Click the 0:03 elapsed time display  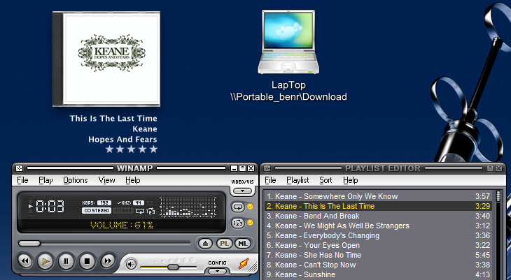50,206
